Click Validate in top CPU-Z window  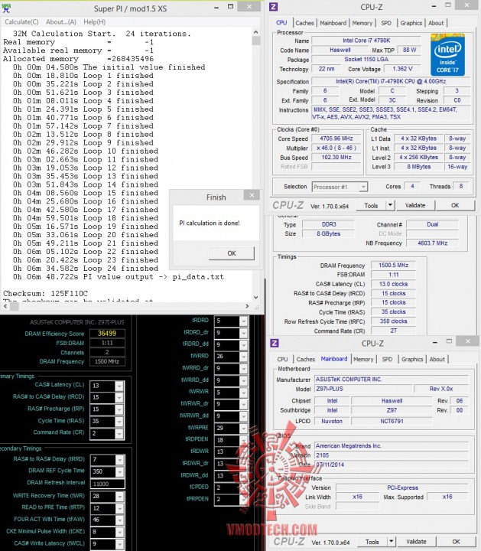(x=415, y=205)
